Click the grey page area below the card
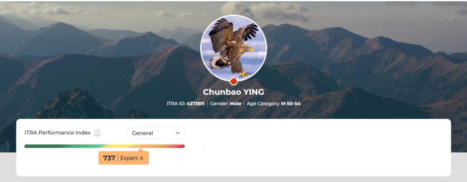467x182 pixels. click(233, 179)
